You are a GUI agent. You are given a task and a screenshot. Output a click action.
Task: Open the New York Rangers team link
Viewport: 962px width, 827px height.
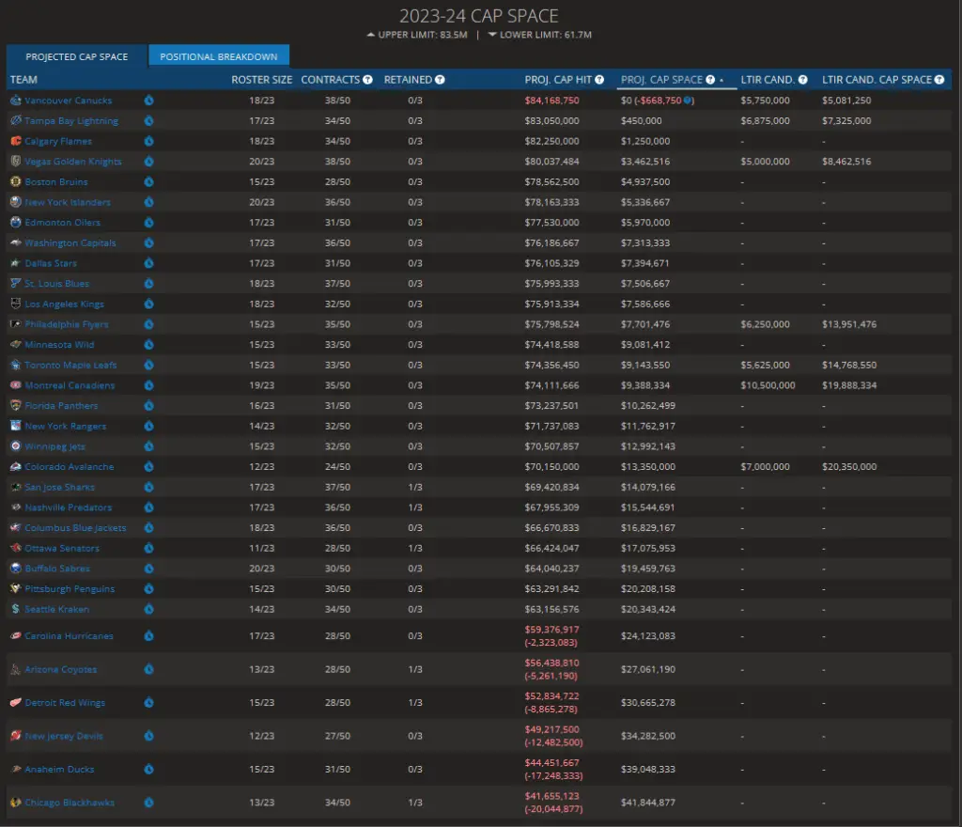[x=65, y=426]
